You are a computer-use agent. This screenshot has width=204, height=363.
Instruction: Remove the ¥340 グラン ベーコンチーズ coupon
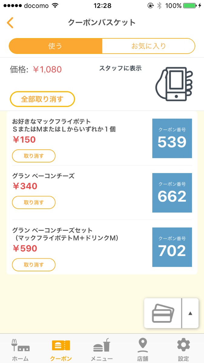pyautogui.click(x=34, y=203)
